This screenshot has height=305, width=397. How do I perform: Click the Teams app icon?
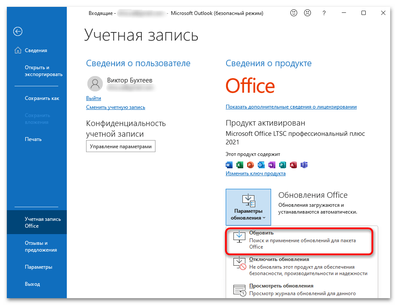304,165
